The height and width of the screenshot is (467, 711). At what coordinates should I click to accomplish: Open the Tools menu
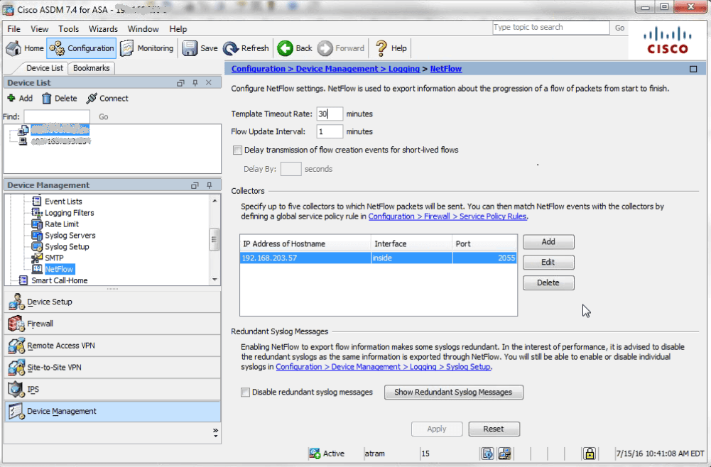[x=68, y=29]
